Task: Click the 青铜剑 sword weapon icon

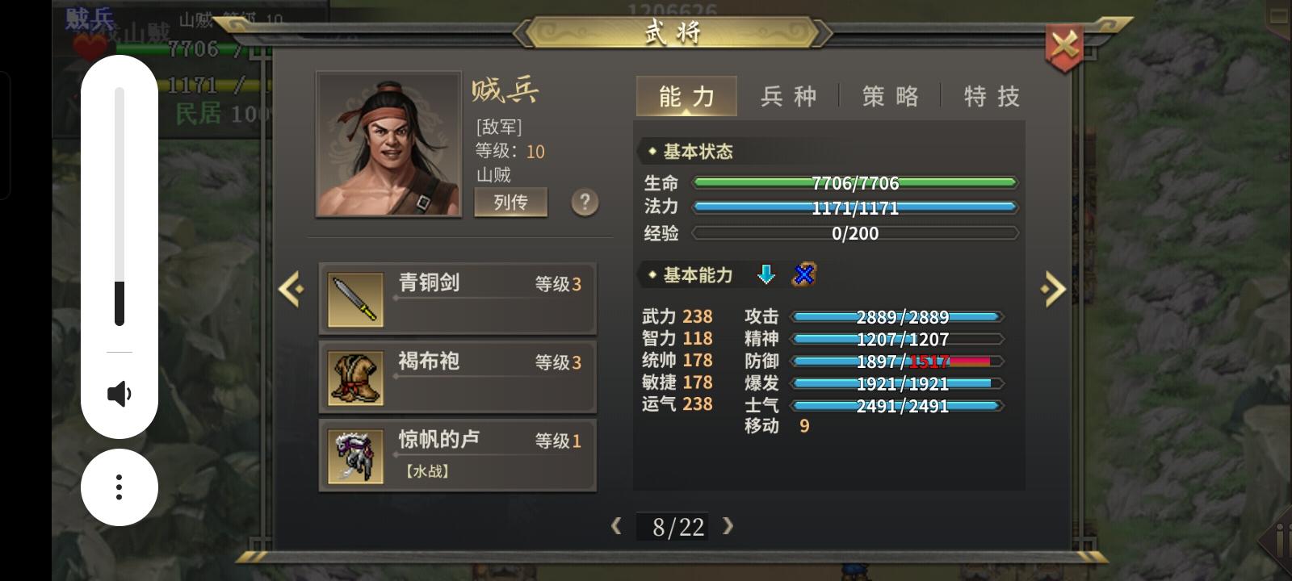Action: coord(356,299)
